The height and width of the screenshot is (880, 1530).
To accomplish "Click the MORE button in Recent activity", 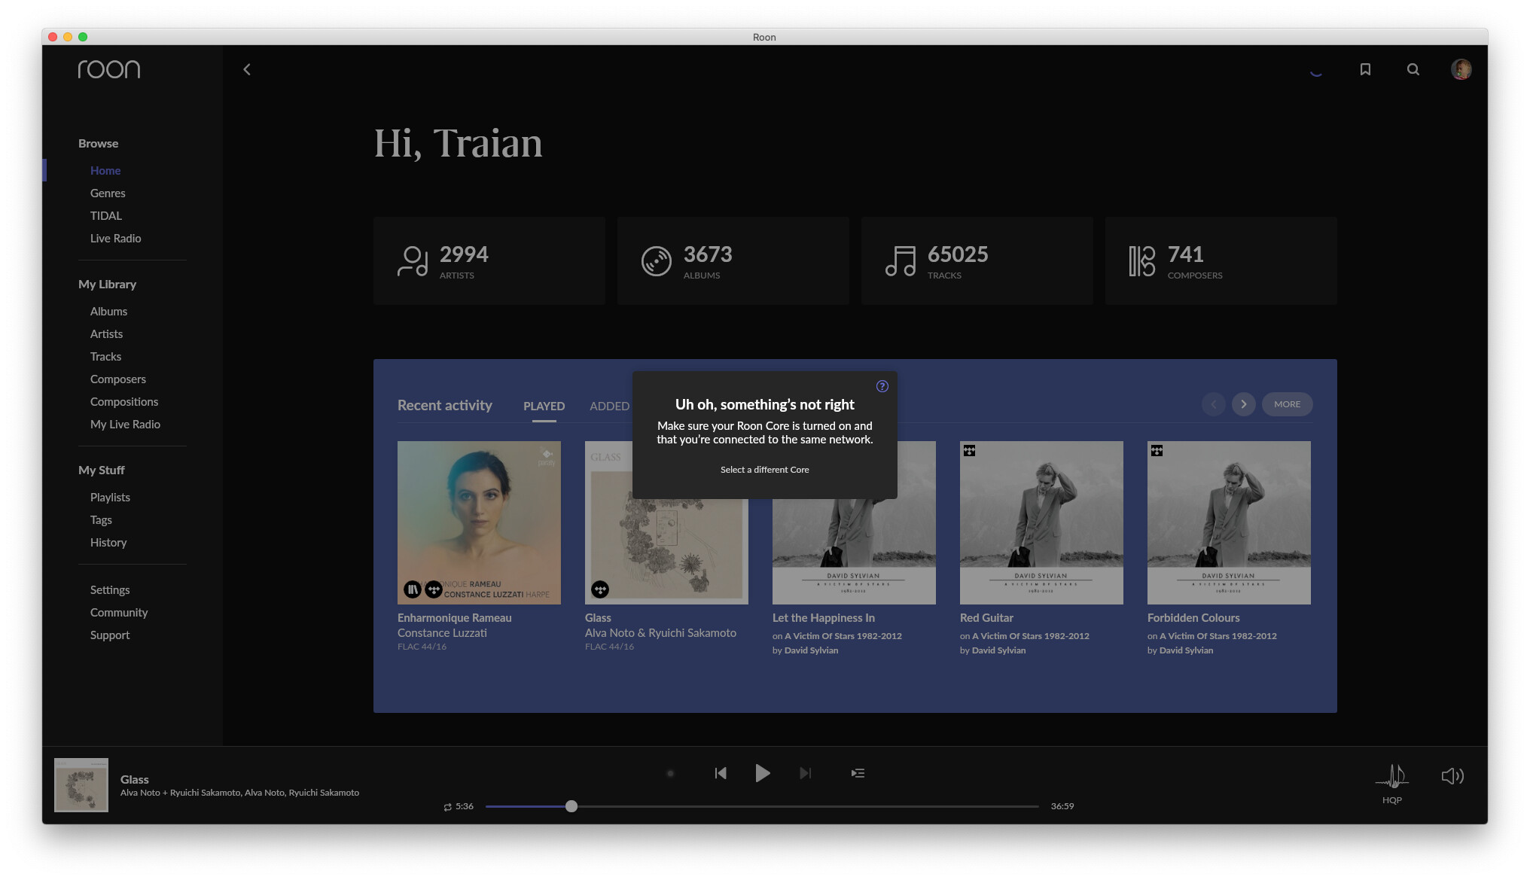I will tap(1287, 404).
